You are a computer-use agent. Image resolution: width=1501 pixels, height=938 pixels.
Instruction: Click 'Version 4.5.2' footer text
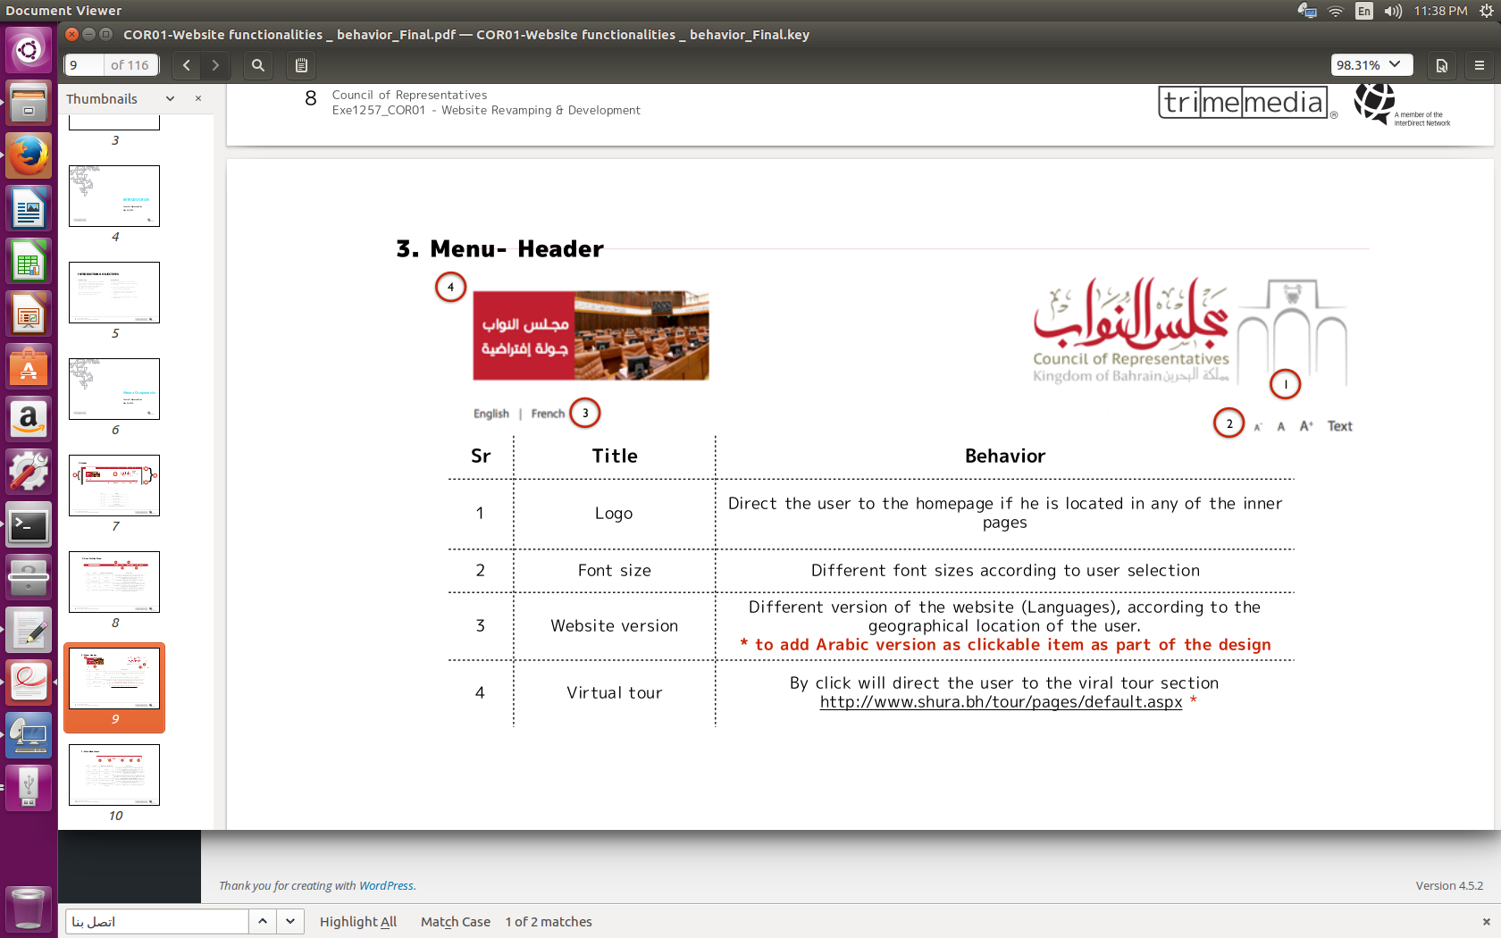pyautogui.click(x=1449, y=885)
